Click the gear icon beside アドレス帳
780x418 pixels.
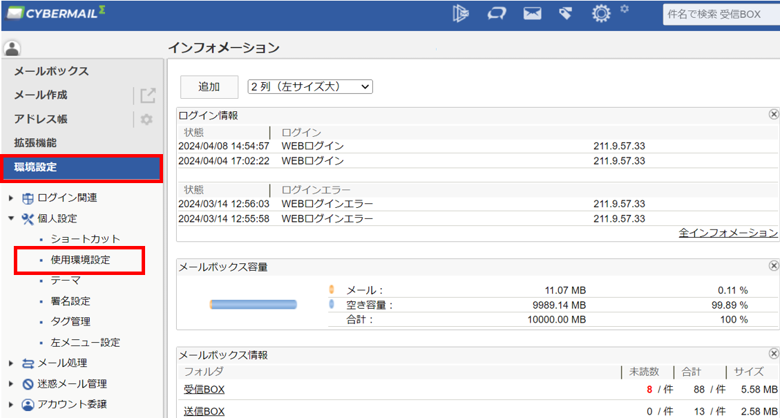pyautogui.click(x=146, y=120)
